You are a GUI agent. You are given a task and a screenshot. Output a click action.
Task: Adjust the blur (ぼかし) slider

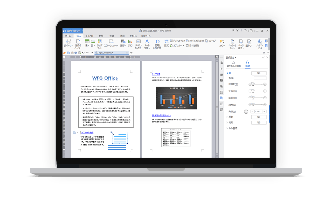[257, 98]
